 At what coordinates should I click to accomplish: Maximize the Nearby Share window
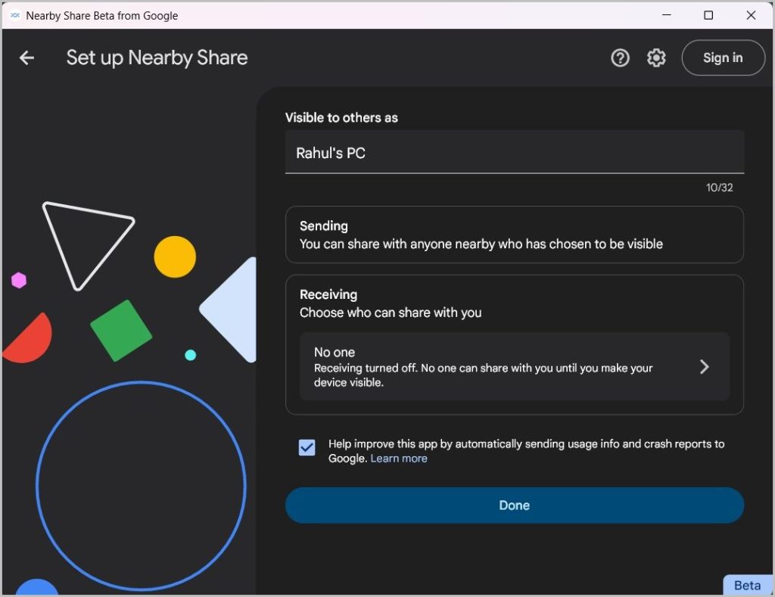click(708, 15)
